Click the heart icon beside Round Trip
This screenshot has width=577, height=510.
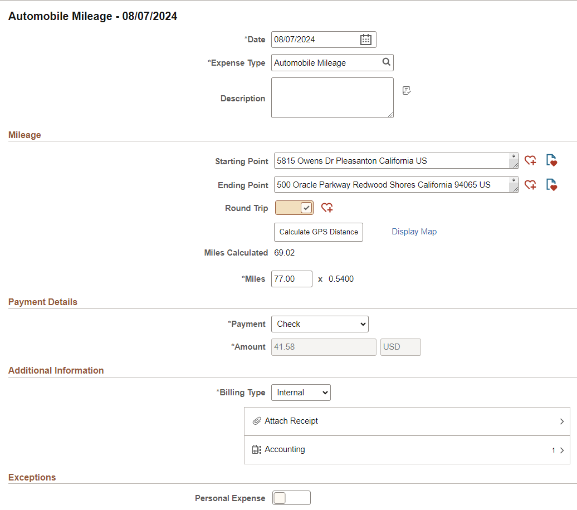327,207
